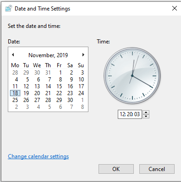Click the minutes value 20 in time field
Screen dimensions: 181x182
click(129, 114)
